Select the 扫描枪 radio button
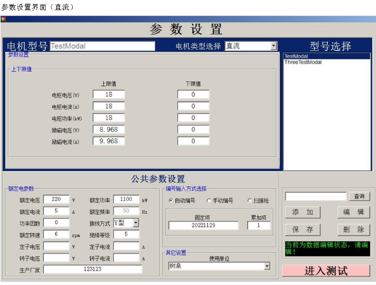The height and width of the screenshot is (285, 376). tap(249, 201)
